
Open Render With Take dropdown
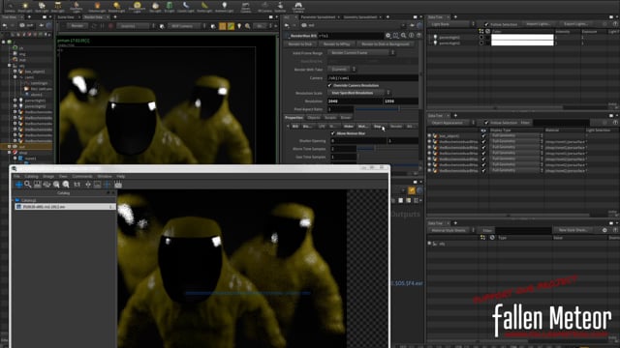[x=342, y=69]
